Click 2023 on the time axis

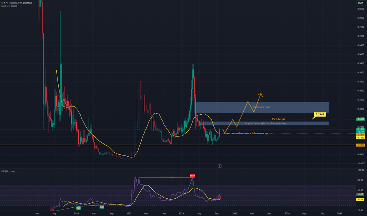pos(129,213)
